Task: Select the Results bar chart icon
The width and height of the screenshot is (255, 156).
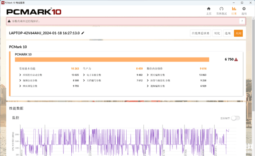Action: click(234, 9)
